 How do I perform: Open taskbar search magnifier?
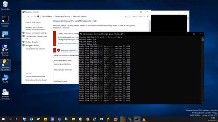click(10, 119)
